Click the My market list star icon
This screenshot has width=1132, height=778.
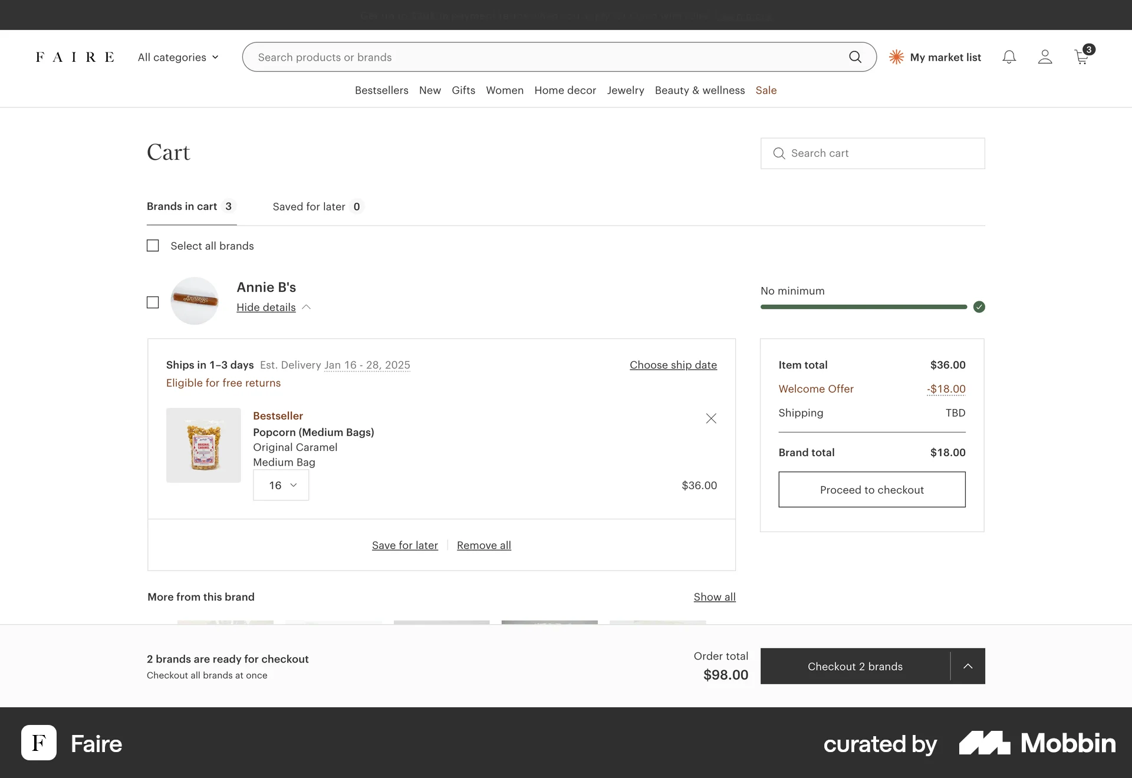[896, 57]
